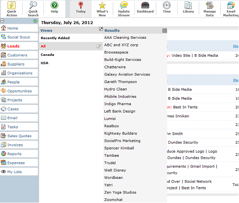
Task: Open the Manage Data tool
Action: tap(210, 5)
